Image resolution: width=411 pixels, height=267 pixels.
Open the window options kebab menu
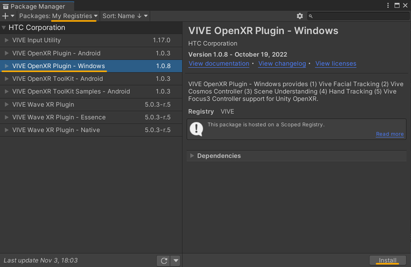(x=388, y=6)
